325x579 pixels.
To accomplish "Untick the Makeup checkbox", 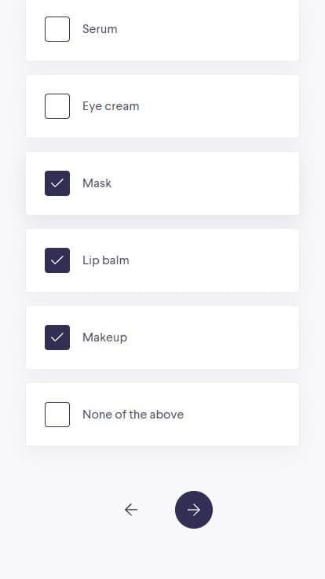I will [57, 337].
